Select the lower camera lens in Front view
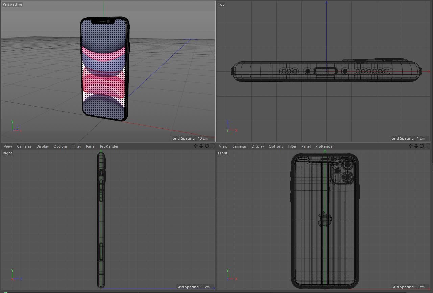This screenshot has width=433, height=293. (x=348, y=177)
